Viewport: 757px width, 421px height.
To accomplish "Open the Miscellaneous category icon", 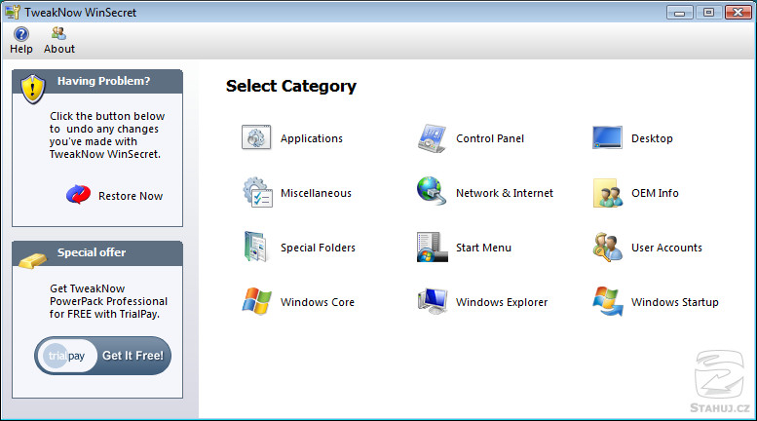I will point(256,193).
